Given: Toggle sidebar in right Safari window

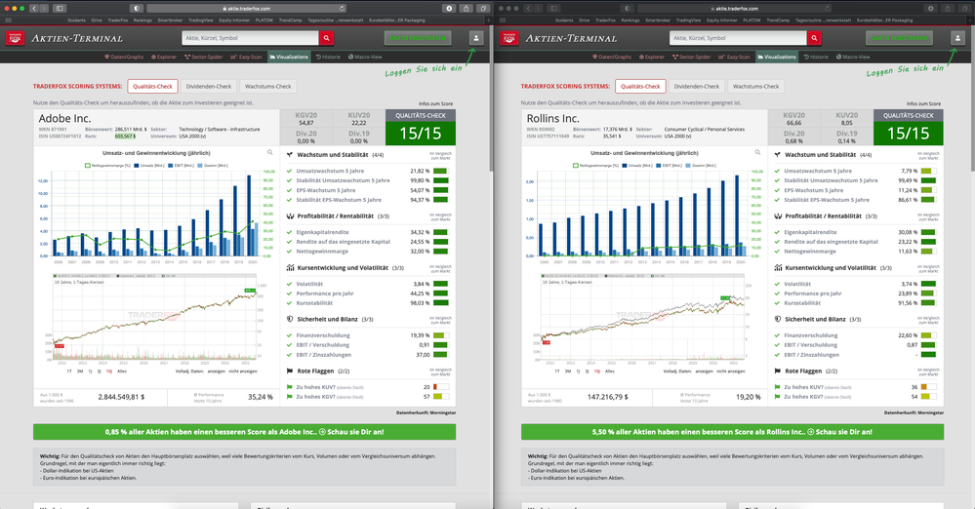Looking at the screenshot, I should [x=553, y=8].
